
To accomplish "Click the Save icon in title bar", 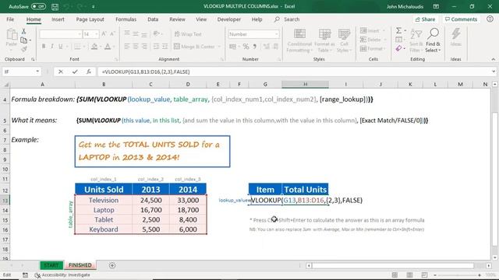I will click(55, 6).
